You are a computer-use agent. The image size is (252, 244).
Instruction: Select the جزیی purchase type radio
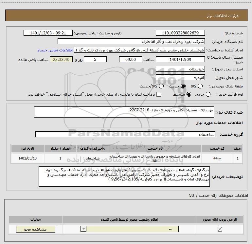click(x=208, y=94)
